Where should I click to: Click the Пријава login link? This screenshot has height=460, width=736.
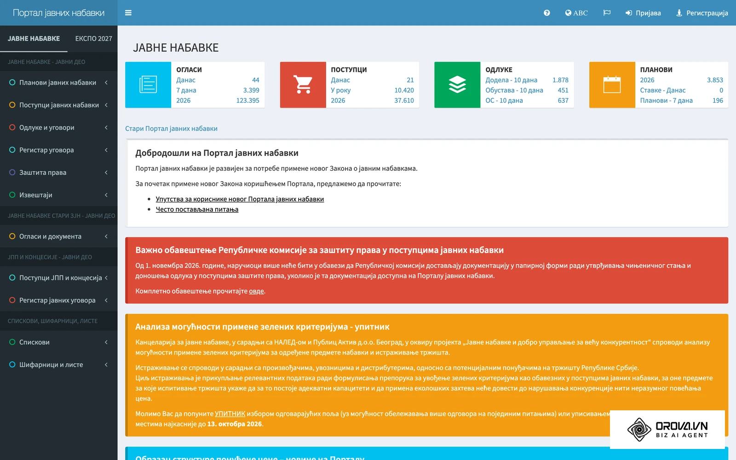click(643, 13)
